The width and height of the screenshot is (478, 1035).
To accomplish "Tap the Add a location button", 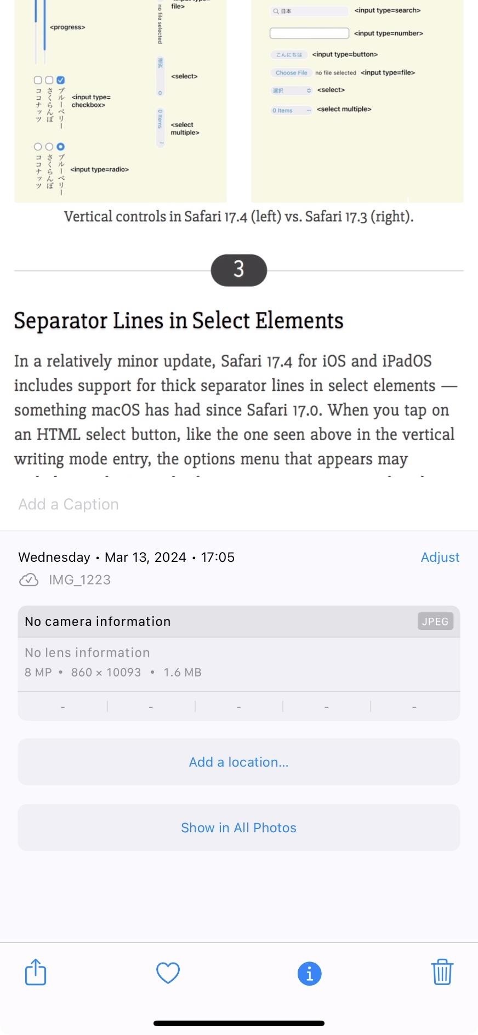I will [x=238, y=761].
